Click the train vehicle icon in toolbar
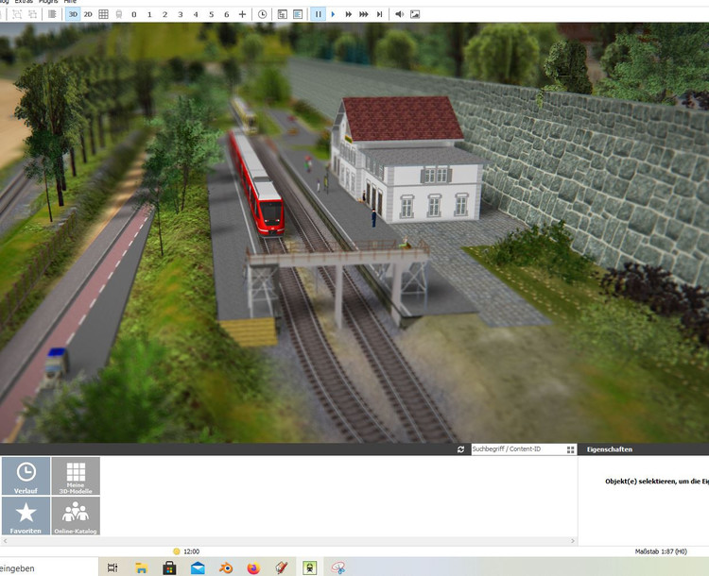Viewport: 709px width, 576px height. point(119,14)
